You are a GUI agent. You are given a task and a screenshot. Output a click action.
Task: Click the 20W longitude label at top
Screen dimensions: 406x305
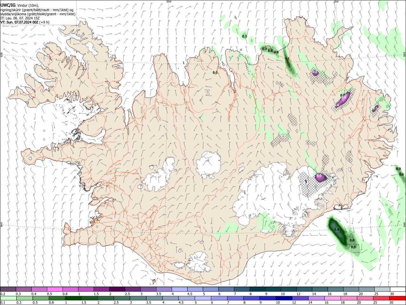tap(169, 2)
